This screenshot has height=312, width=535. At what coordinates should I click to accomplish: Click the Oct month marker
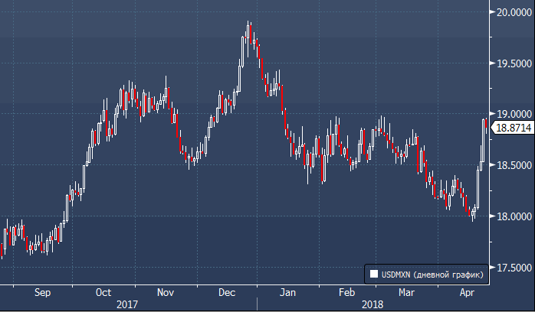[104, 292]
